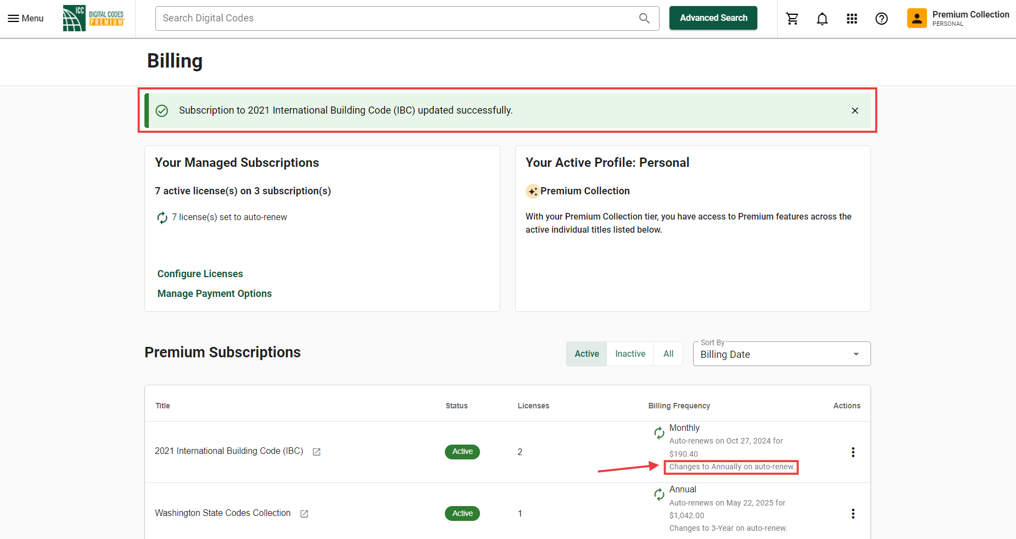Open Premium Collection account menu
Screen dimensions: 1016x539
coord(958,18)
